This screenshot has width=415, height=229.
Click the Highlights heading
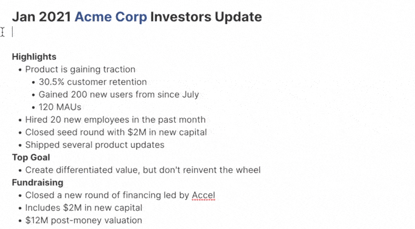pyautogui.click(x=34, y=57)
